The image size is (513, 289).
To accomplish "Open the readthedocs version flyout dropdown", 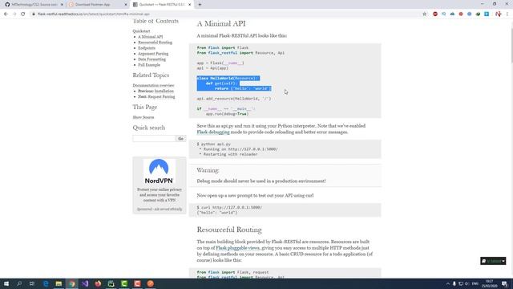I will [493, 261].
